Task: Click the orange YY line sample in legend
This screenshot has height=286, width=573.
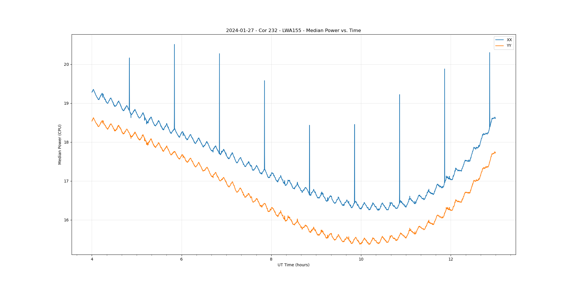Action: click(x=500, y=46)
